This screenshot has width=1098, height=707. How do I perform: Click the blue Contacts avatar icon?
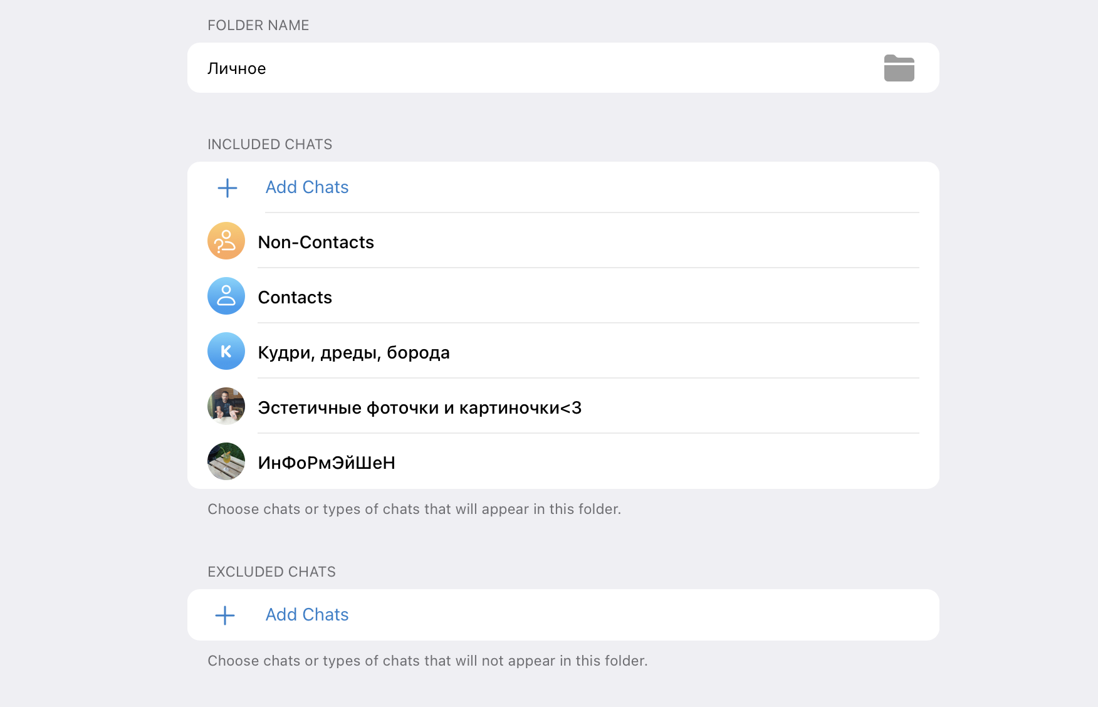pos(226,296)
